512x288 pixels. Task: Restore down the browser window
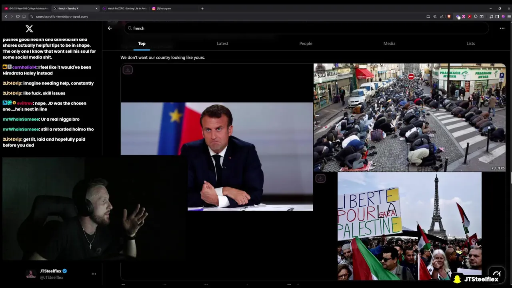click(x=500, y=8)
